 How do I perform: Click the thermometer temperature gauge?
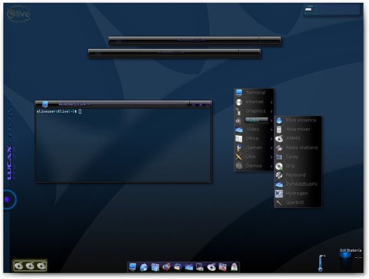coord(321,263)
